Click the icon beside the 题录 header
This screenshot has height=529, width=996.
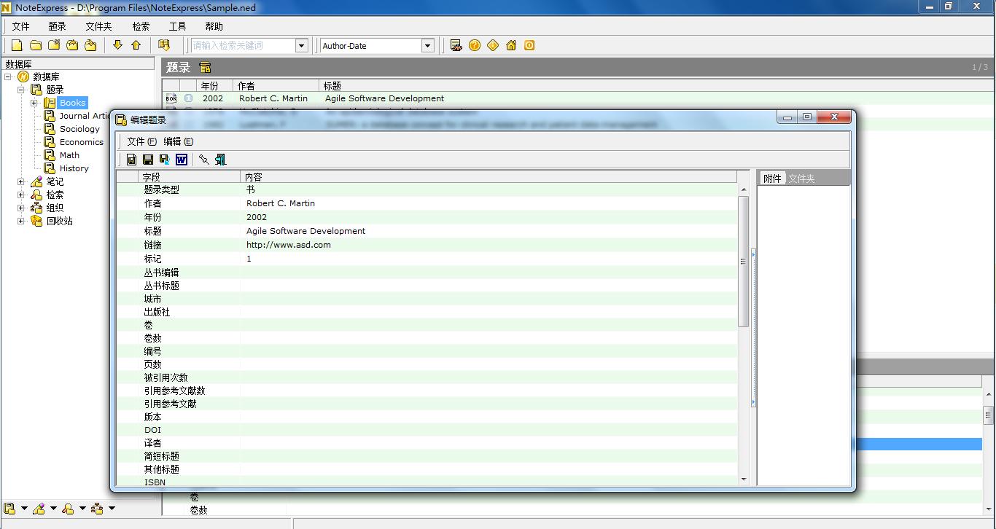(205, 68)
